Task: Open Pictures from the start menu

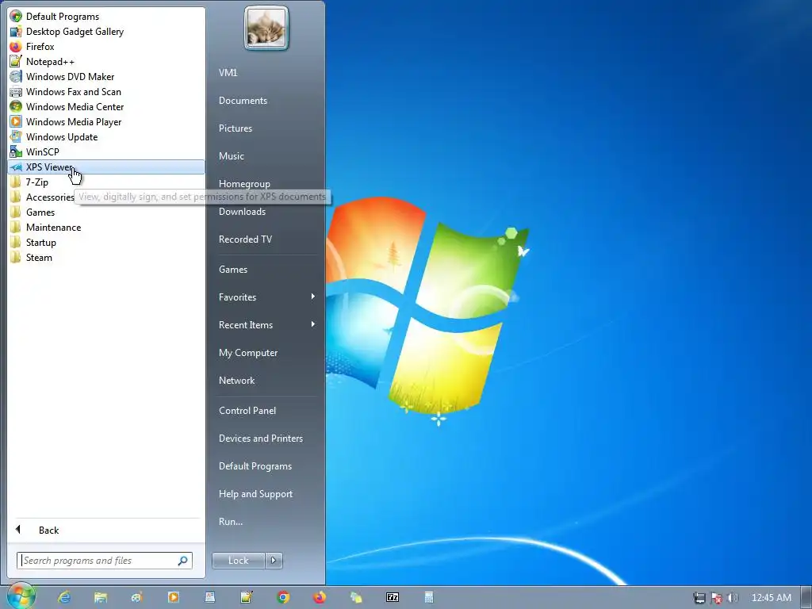Action: click(265, 128)
